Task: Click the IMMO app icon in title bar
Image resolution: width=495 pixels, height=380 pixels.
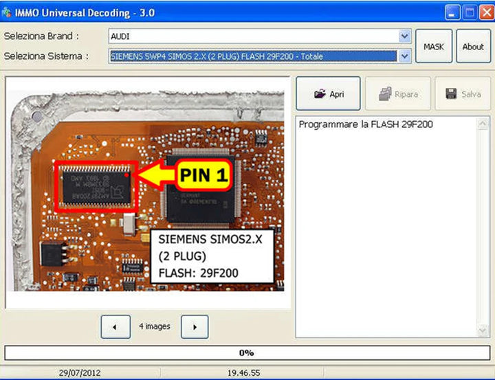Action: point(7,12)
